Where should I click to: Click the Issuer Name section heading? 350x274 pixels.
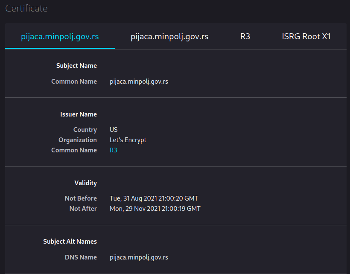pos(79,114)
